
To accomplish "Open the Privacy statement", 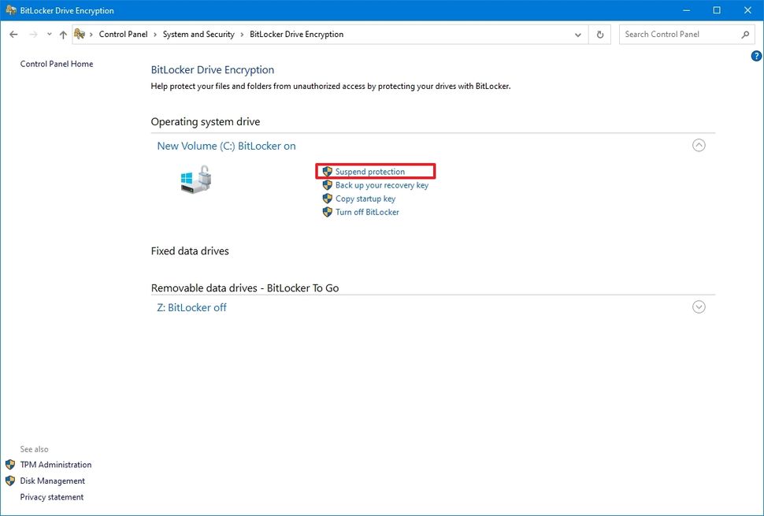I will [x=52, y=497].
